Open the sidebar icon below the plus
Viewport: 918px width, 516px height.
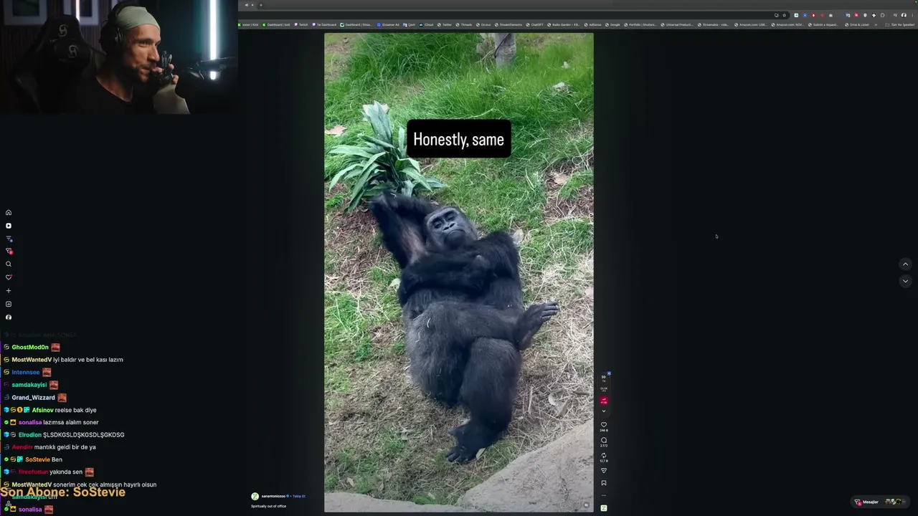tap(9, 305)
